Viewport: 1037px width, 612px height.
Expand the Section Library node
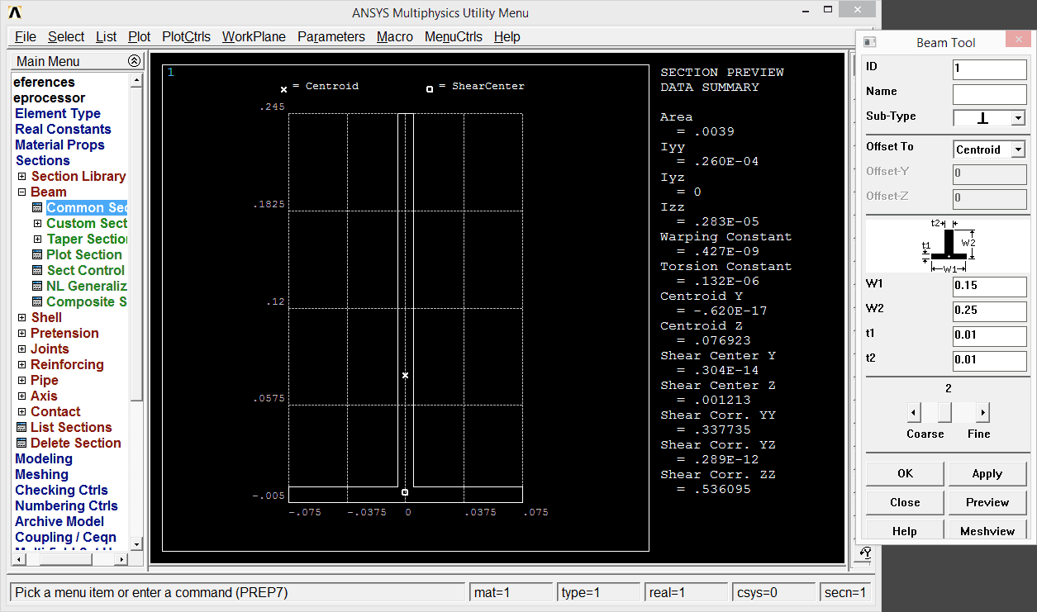tap(22, 177)
